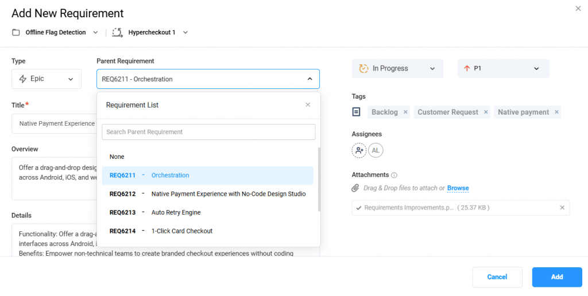Close the Requirement List popup
This screenshot has width=588, height=296.
pyautogui.click(x=308, y=105)
